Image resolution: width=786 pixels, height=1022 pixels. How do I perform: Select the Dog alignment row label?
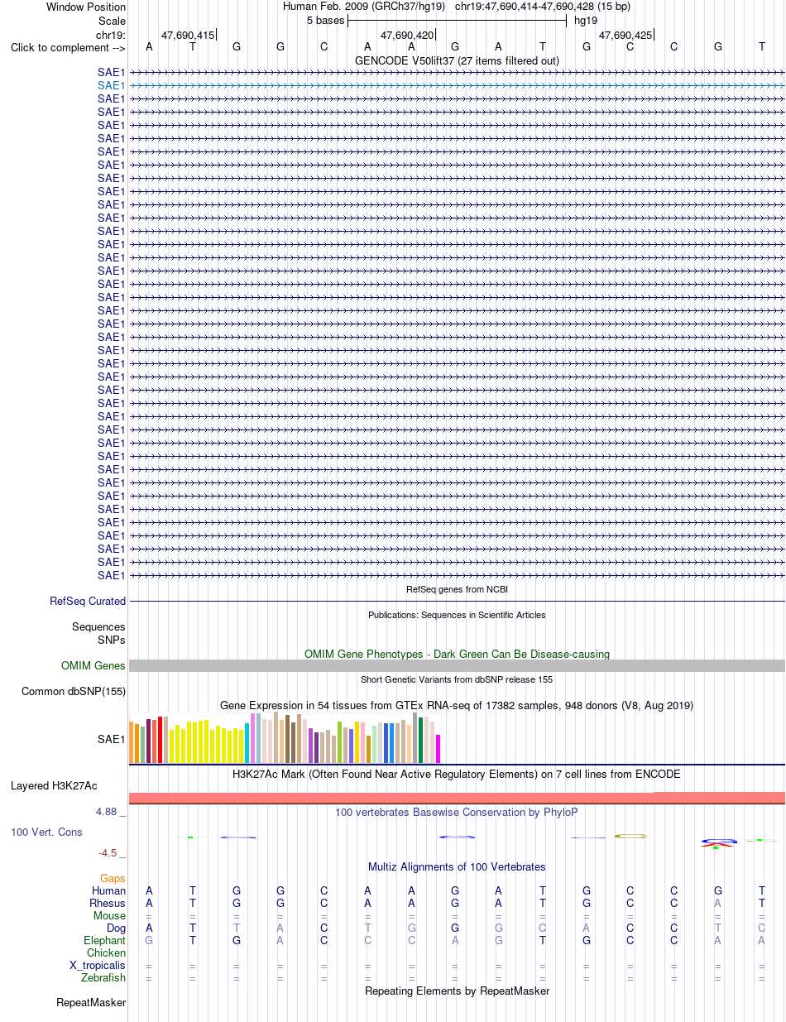(116, 928)
